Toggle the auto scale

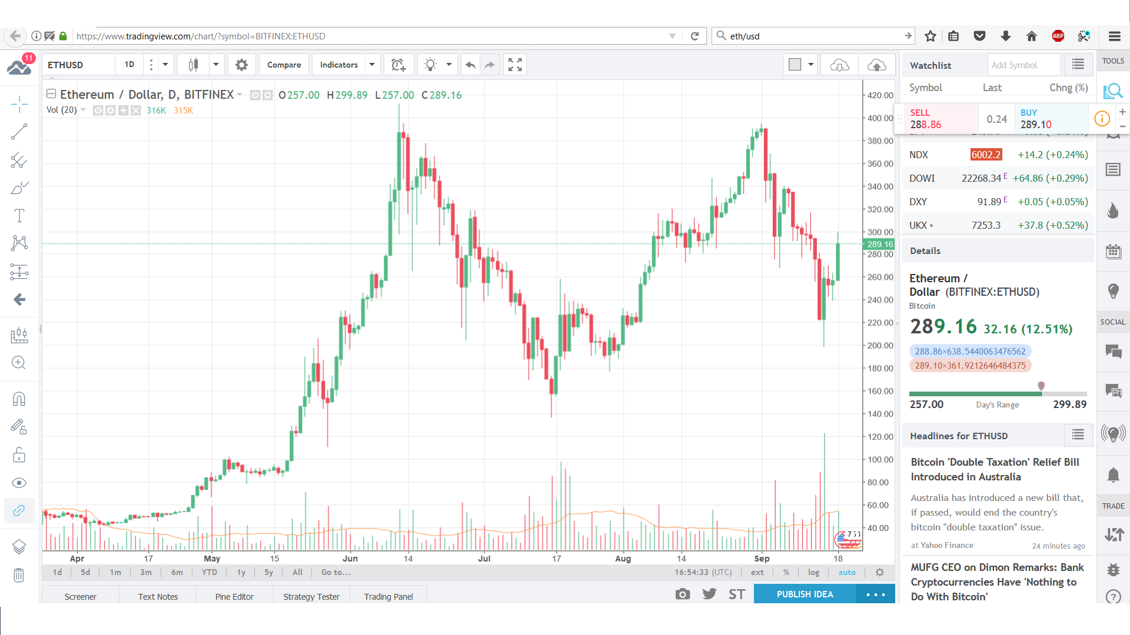click(x=847, y=572)
